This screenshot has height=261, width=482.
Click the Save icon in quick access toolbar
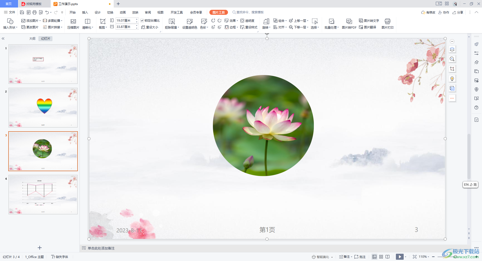click(x=22, y=12)
